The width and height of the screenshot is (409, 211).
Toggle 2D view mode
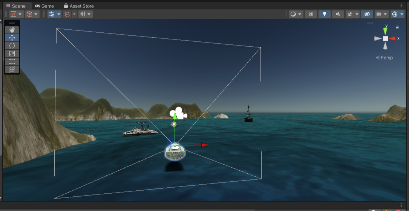tap(311, 14)
